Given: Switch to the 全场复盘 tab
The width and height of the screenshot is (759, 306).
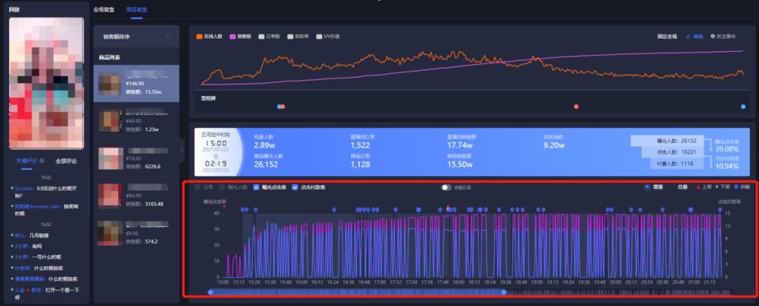Looking at the screenshot, I should click(103, 9).
